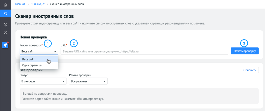Viewport: 265px width, 111px height.
Task: Click the numbered marker 2 beside URL label
Action: (x=74, y=43)
